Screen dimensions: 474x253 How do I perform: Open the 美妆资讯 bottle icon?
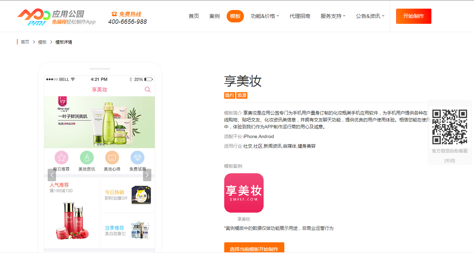pos(87,158)
